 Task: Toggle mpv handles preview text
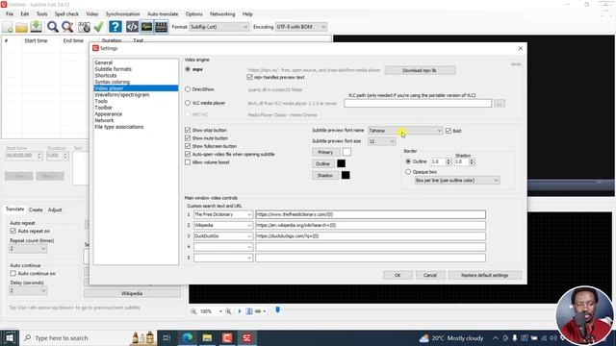tap(250, 77)
